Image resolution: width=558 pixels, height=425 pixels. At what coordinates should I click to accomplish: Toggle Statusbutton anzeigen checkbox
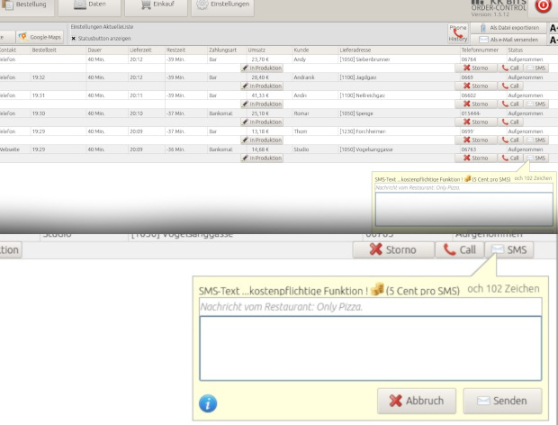tap(74, 39)
